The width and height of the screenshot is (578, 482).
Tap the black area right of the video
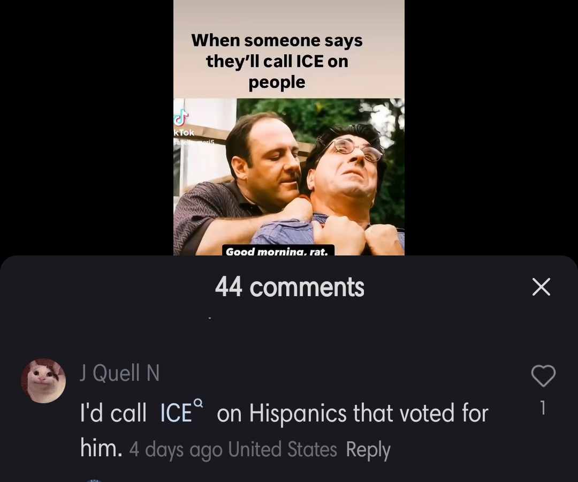click(491, 127)
